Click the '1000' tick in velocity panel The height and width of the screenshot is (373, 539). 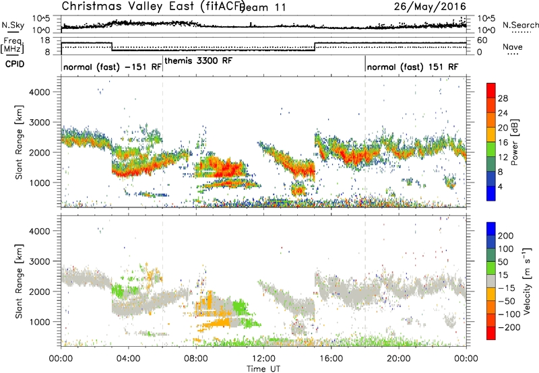point(39,322)
